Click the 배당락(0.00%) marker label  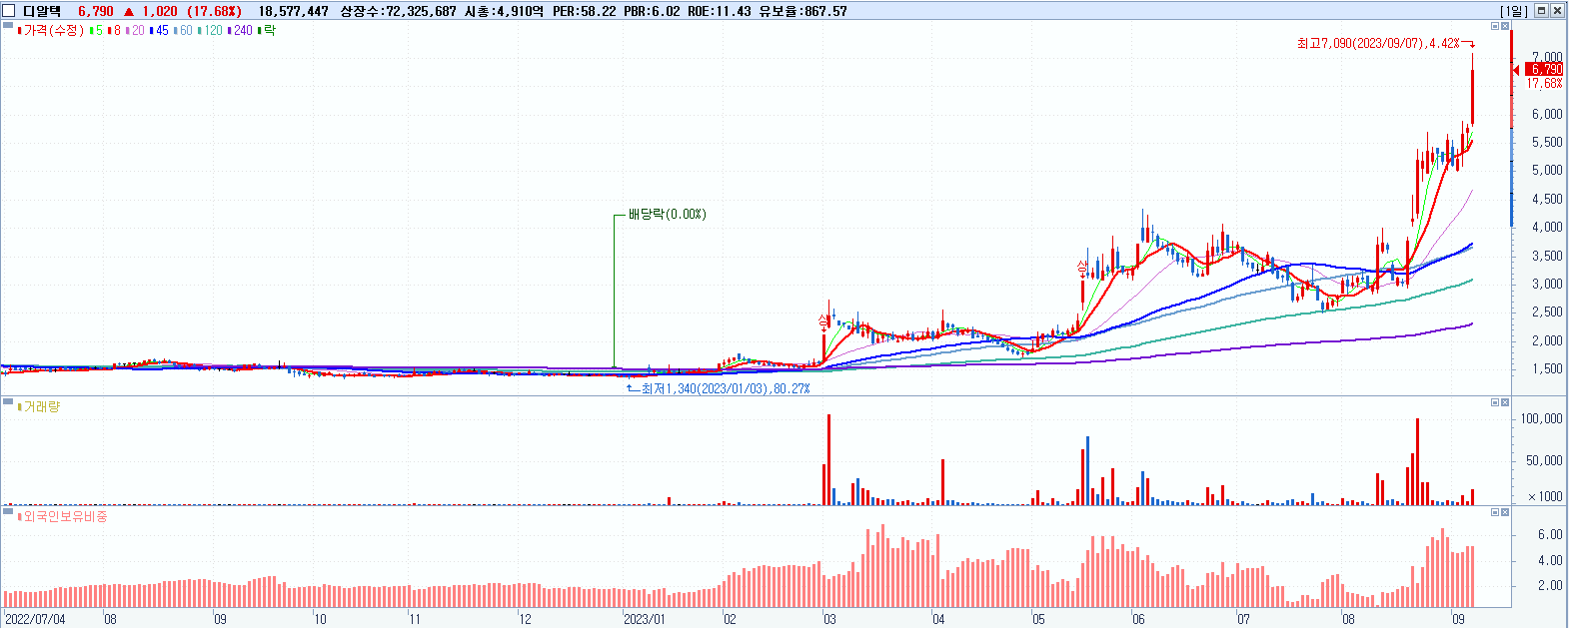pos(667,214)
